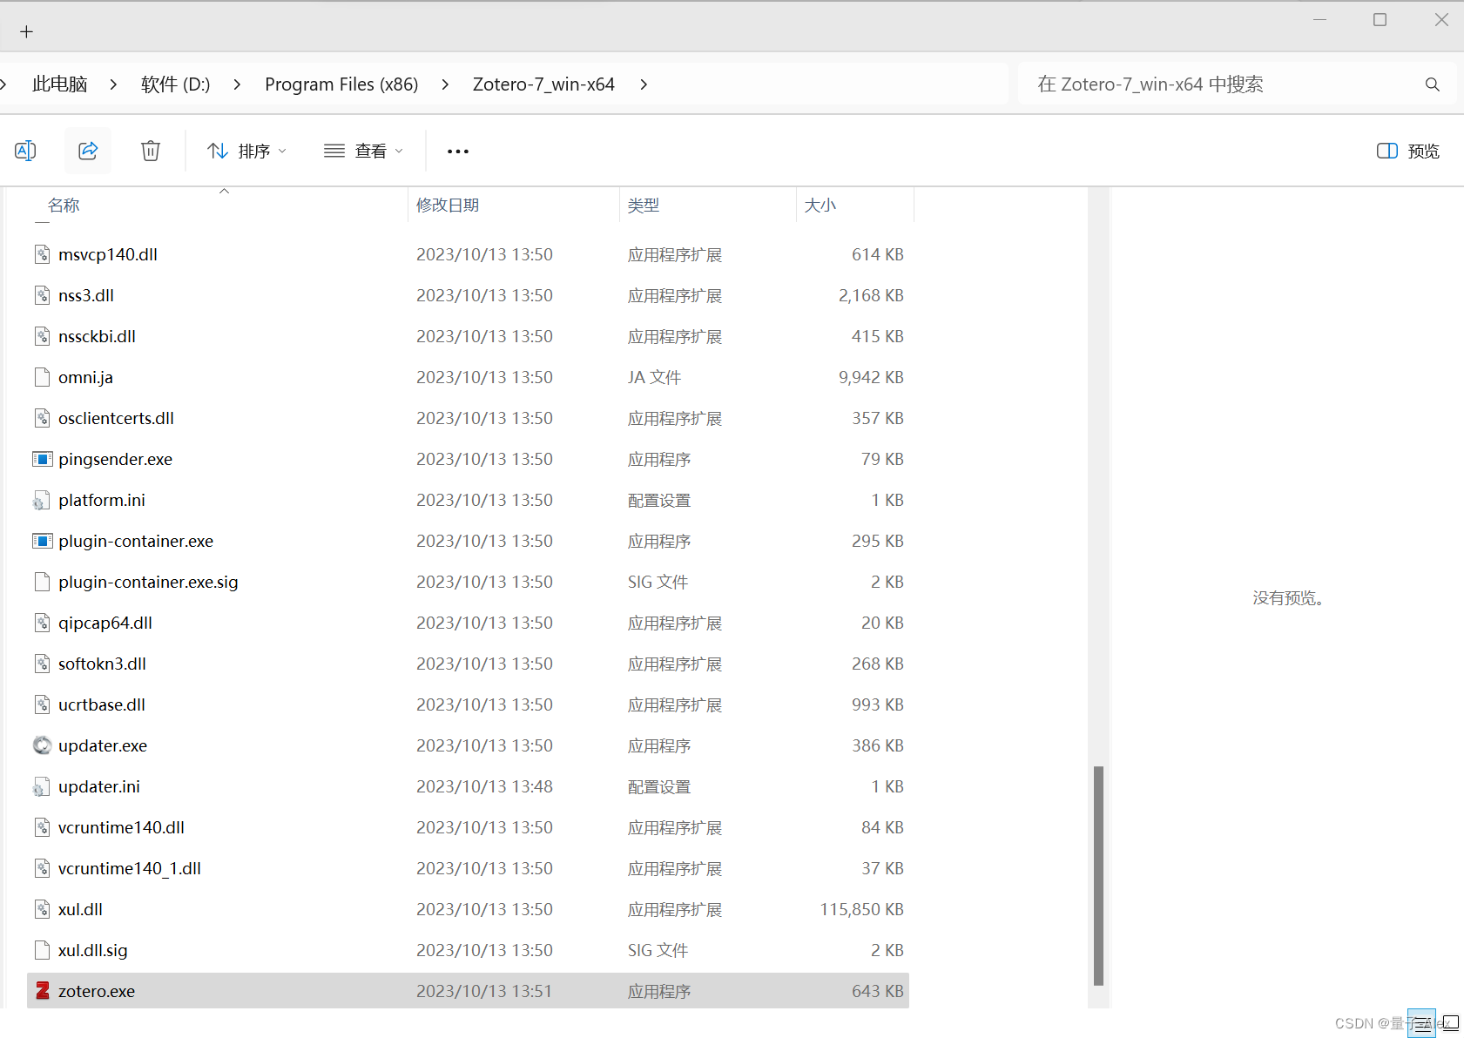Image resolution: width=1464 pixels, height=1038 pixels.
Task: Sort by 修改日期 column header
Action: click(x=448, y=205)
